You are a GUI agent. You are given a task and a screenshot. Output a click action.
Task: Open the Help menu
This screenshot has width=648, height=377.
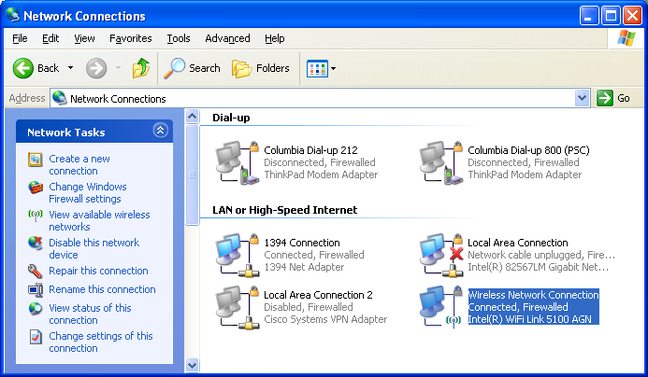[x=275, y=38]
